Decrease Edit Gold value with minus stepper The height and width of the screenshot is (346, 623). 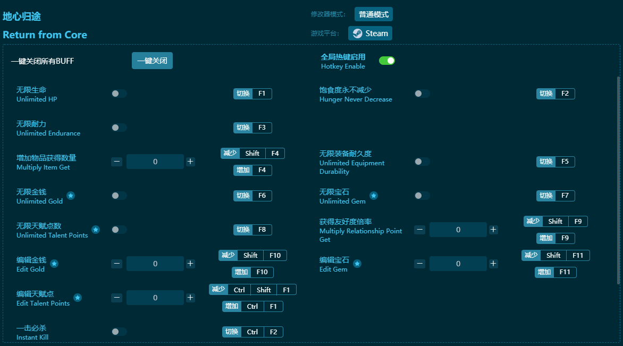click(x=117, y=263)
